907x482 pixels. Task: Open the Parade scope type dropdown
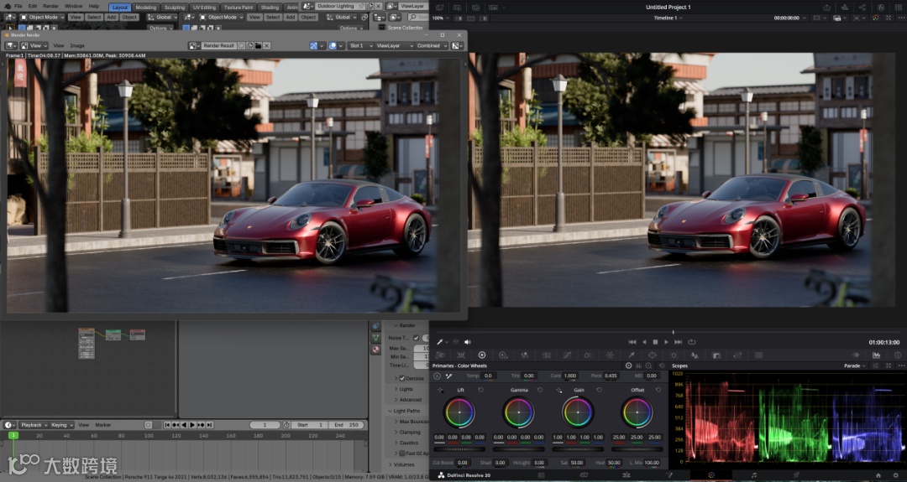point(856,365)
